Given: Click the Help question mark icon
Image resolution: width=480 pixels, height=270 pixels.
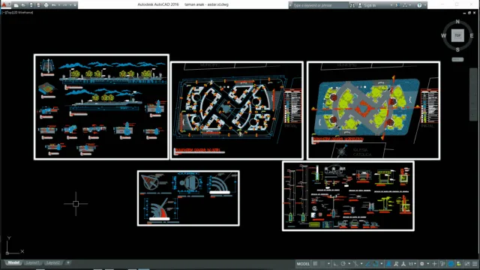Looking at the screenshot, I should [419, 5].
